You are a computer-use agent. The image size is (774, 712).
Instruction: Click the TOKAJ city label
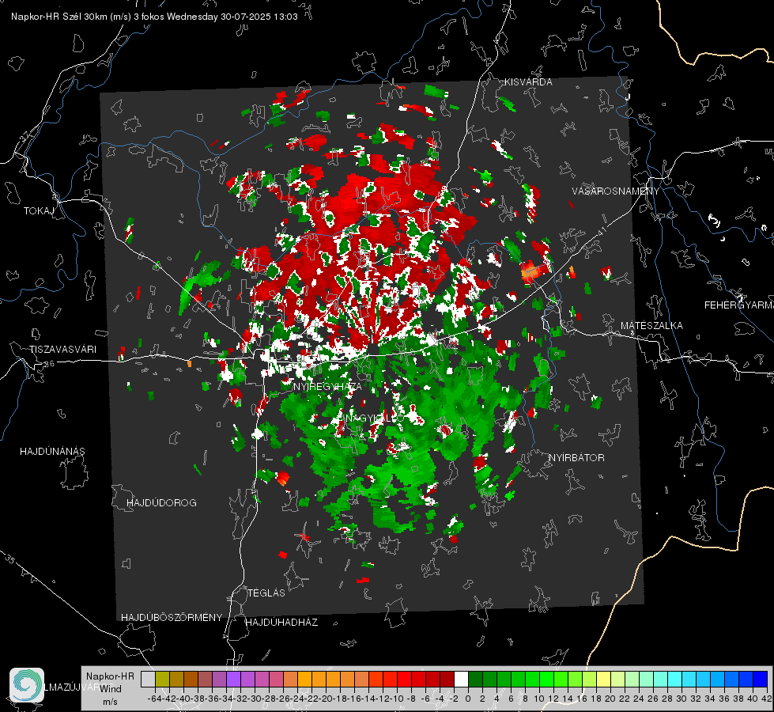(39, 211)
